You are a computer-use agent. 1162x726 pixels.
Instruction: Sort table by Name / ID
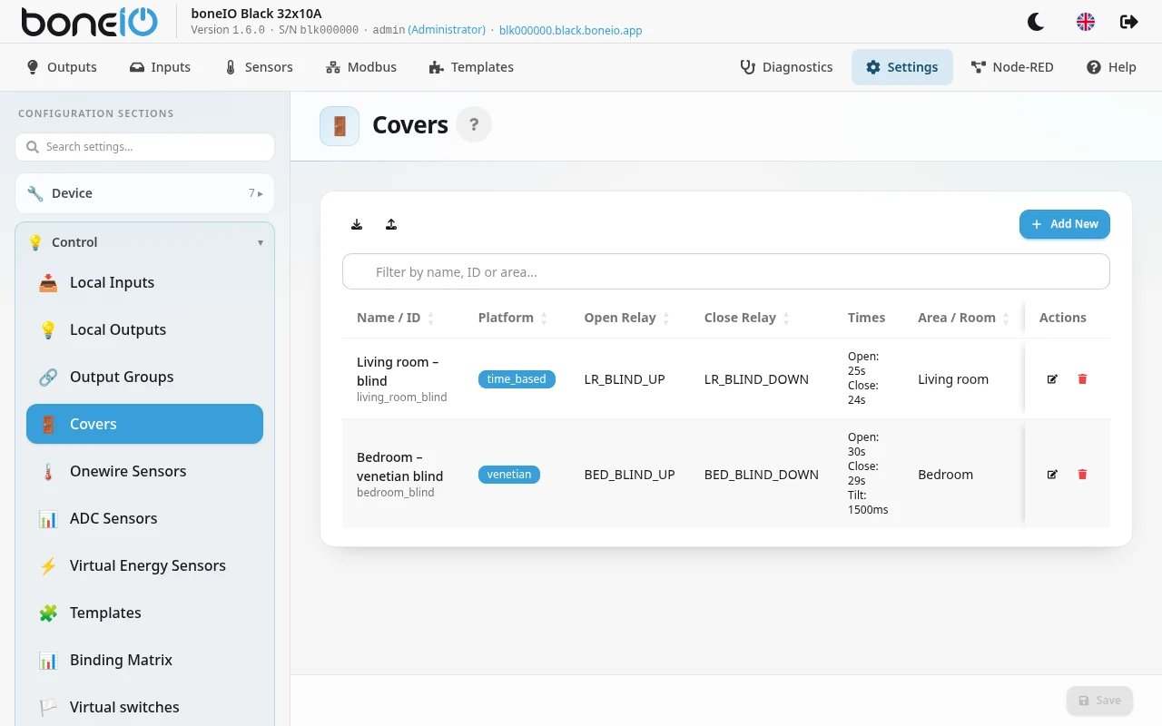pos(396,318)
